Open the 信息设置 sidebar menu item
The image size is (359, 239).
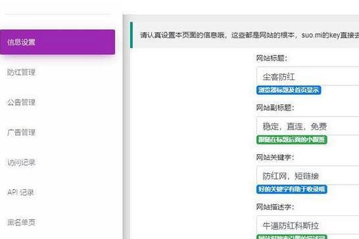[57, 42]
